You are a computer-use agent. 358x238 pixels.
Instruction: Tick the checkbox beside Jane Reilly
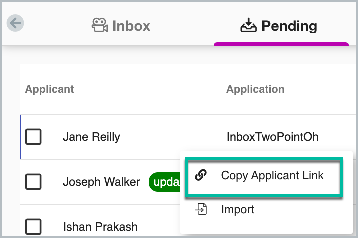pos(33,137)
